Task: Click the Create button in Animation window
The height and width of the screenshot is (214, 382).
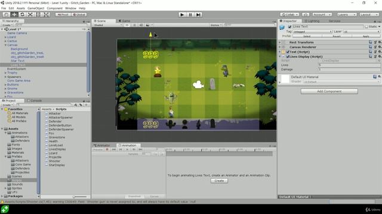Action: tap(219, 181)
